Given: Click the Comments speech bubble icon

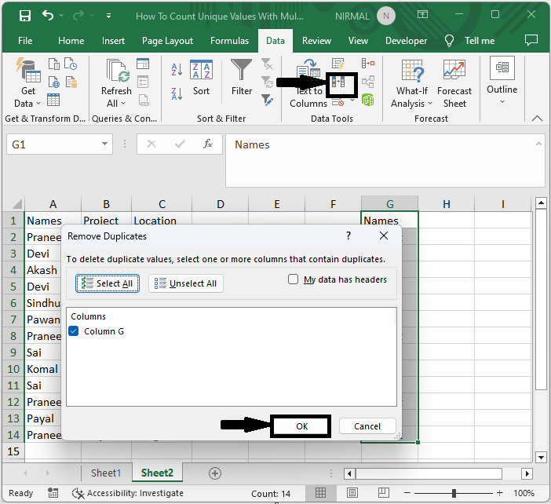Looking at the screenshot, I should click(x=531, y=40).
